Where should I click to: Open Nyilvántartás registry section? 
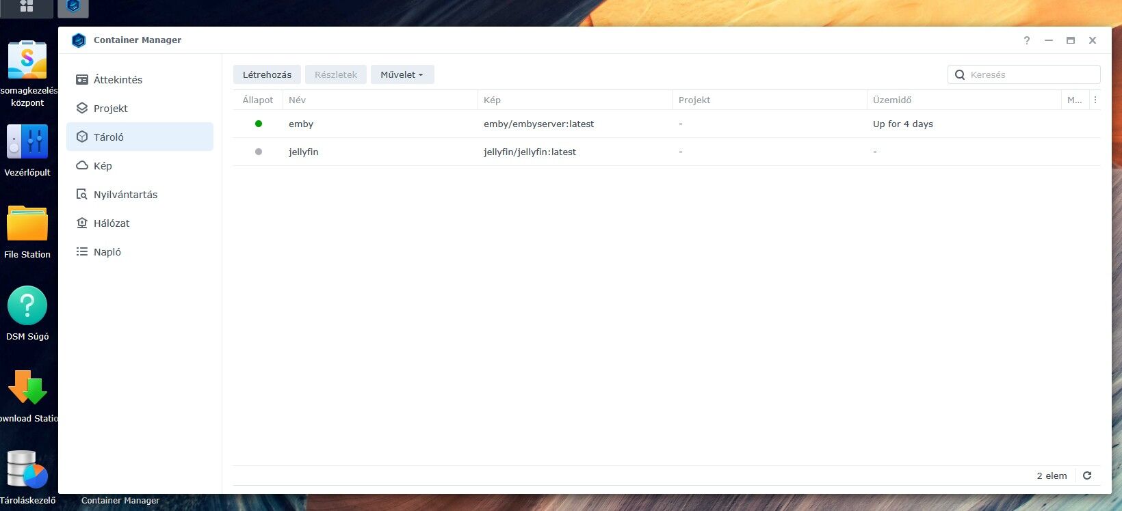point(140,195)
